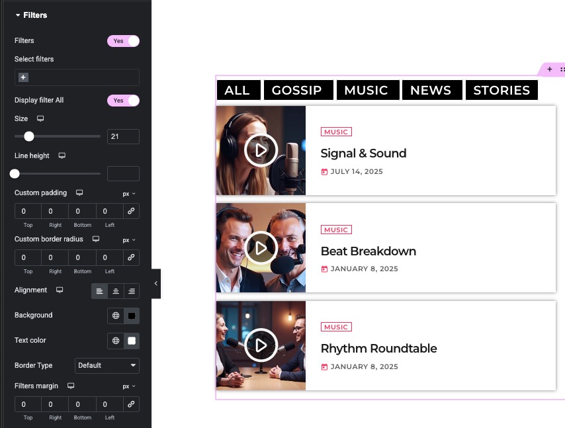565x428 pixels.
Task: Click the Rhythm Roundtable title link
Action: pyautogui.click(x=378, y=349)
